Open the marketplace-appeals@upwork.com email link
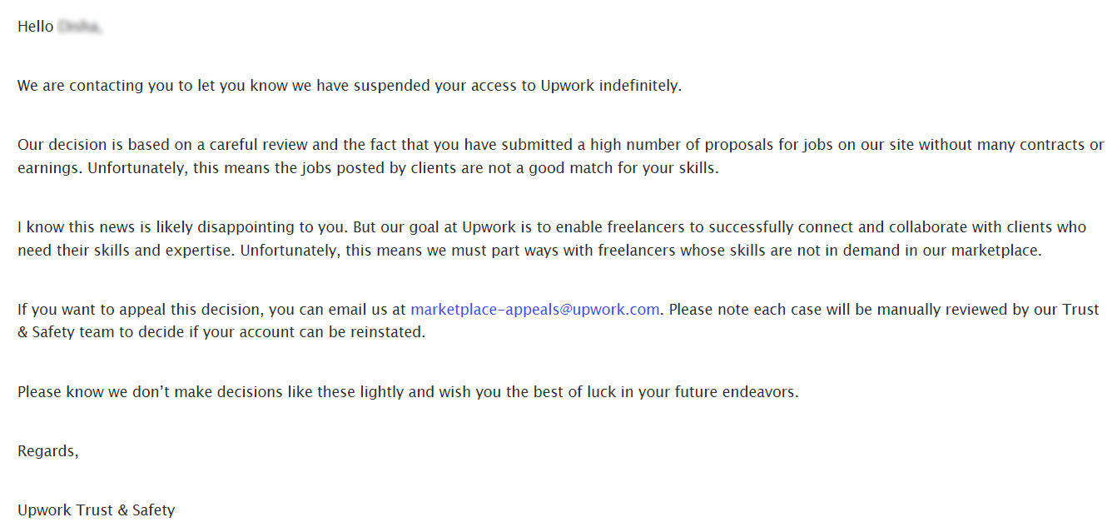Viewport: 1117px width, 532px height. click(535, 310)
